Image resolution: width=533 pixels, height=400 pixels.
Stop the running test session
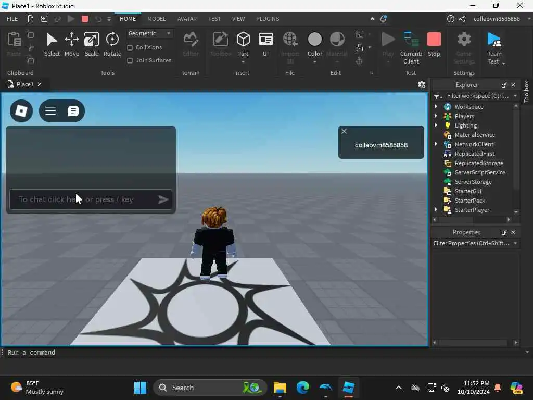[x=434, y=44]
